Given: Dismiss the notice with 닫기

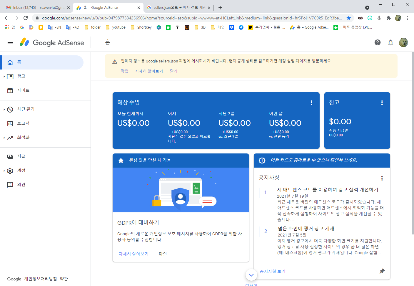Looking at the screenshot, I should tap(173, 71).
